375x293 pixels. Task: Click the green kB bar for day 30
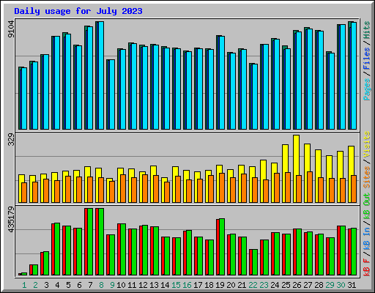pos(343,251)
